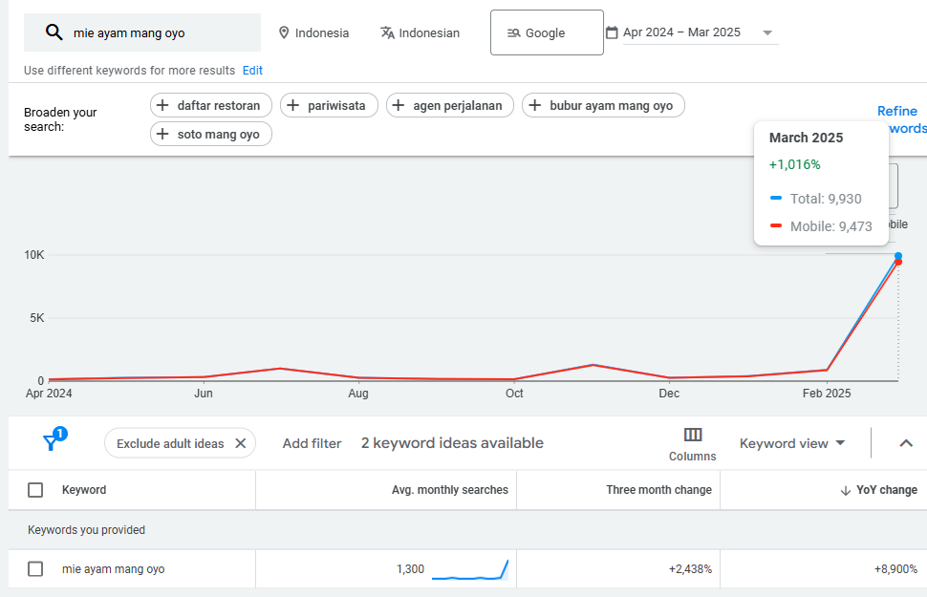Expand the Keyword view dropdown
Screen dimensions: 927x597
[x=792, y=443]
